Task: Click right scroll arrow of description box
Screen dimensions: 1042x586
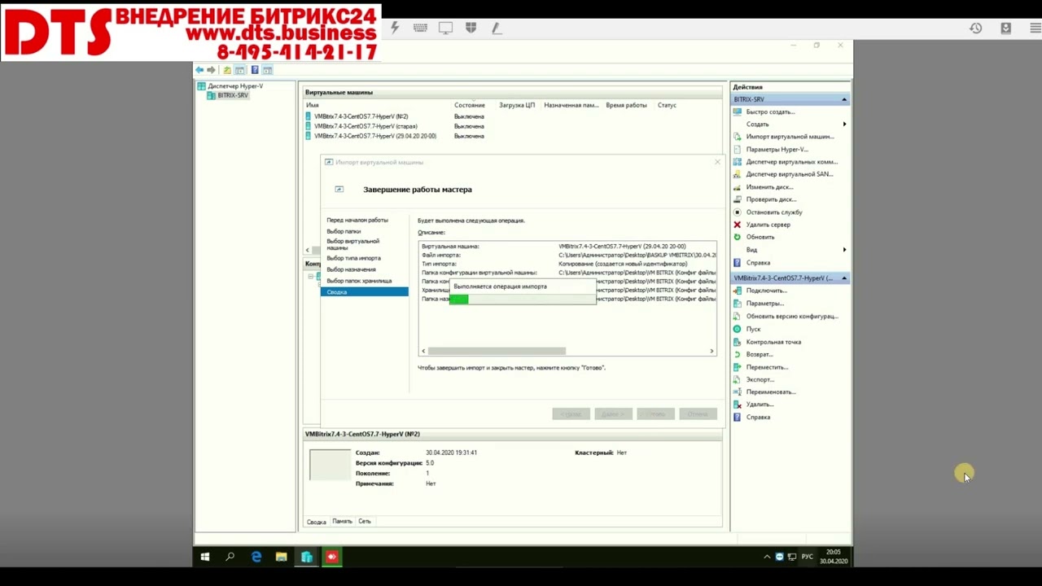Action: pyautogui.click(x=711, y=351)
